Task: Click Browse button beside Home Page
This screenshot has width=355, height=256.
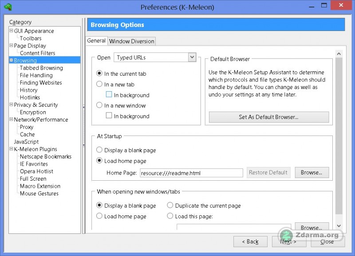Action: tap(312, 173)
